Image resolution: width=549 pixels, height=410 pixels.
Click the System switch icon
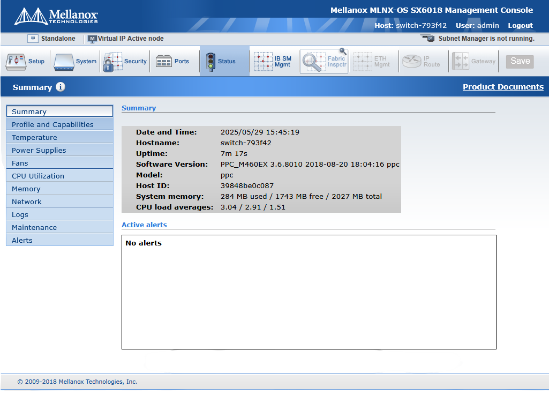point(64,62)
